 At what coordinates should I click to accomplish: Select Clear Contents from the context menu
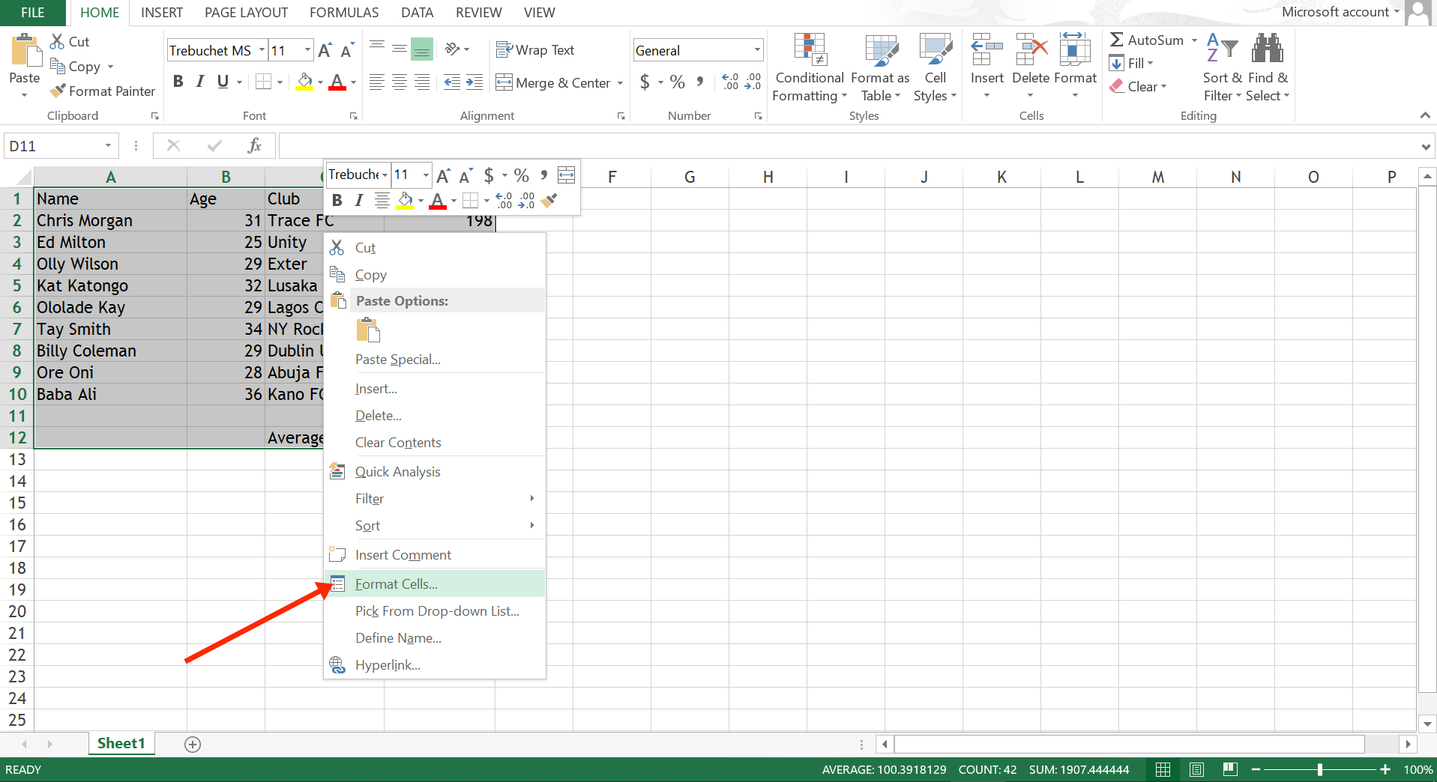[x=398, y=442]
